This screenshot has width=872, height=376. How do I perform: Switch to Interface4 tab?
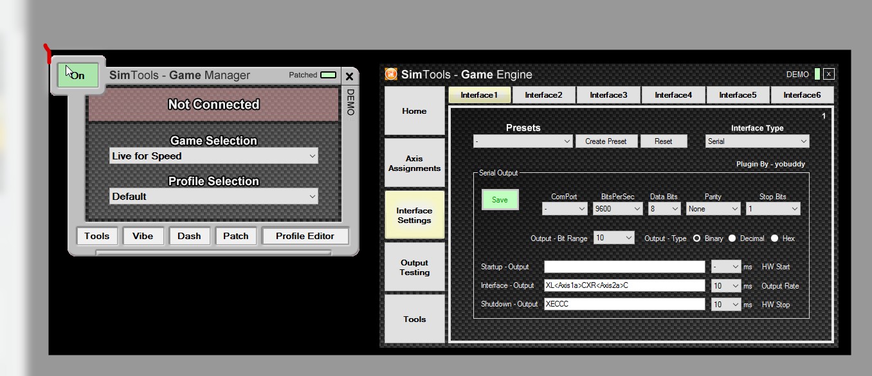pyautogui.click(x=673, y=95)
